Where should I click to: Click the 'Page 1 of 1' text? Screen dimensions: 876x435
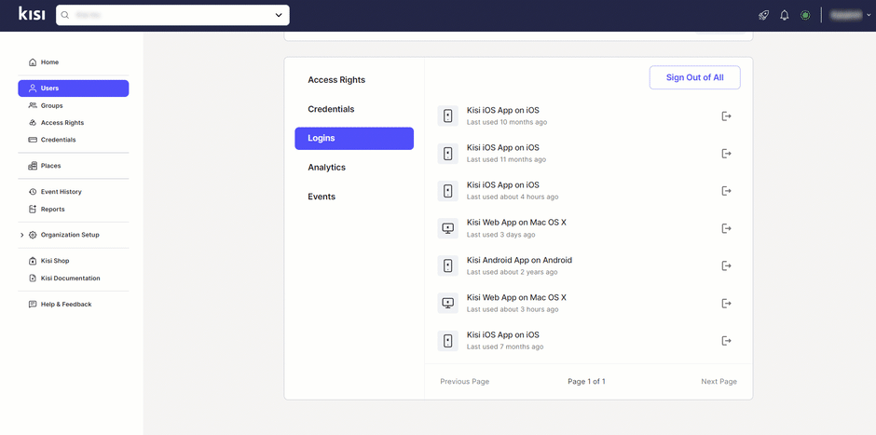(586, 381)
